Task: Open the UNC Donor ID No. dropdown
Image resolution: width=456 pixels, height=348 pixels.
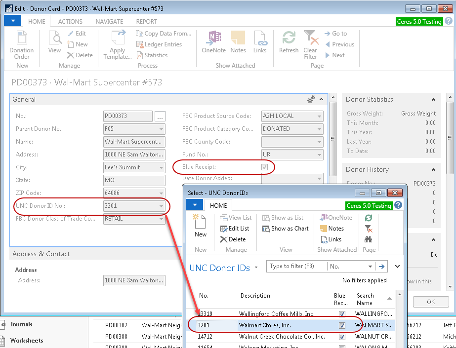Action: (x=161, y=206)
